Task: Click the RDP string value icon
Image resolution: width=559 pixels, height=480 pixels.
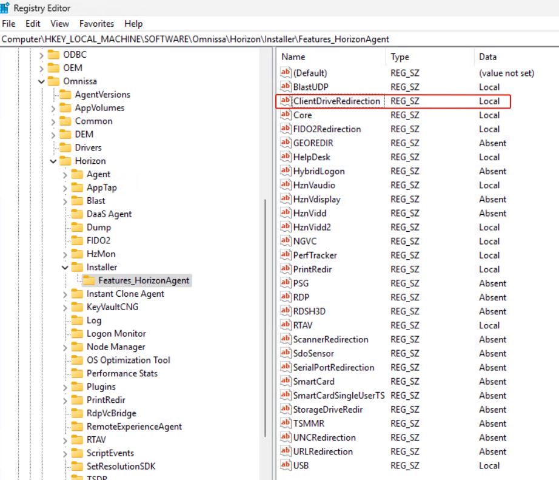Action: click(x=286, y=297)
